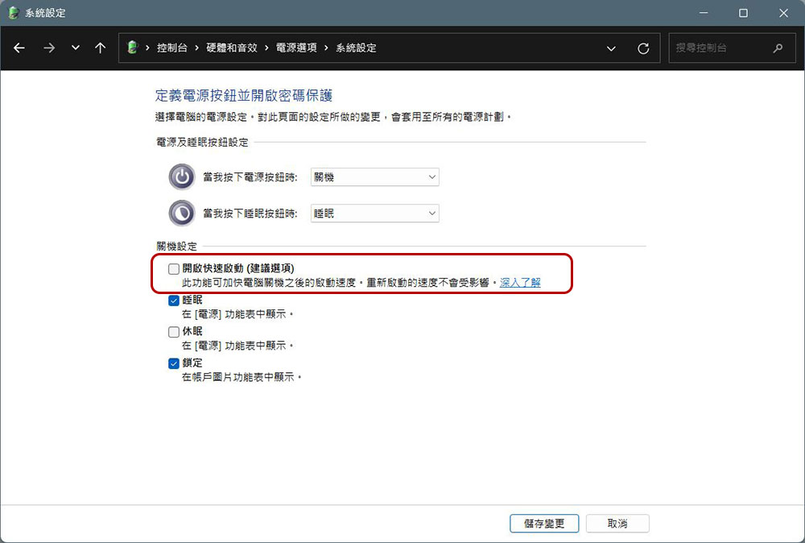This screenshot has height=543, width=805.
Task: Open address bar history dropdown
Action: click(611, 48)
